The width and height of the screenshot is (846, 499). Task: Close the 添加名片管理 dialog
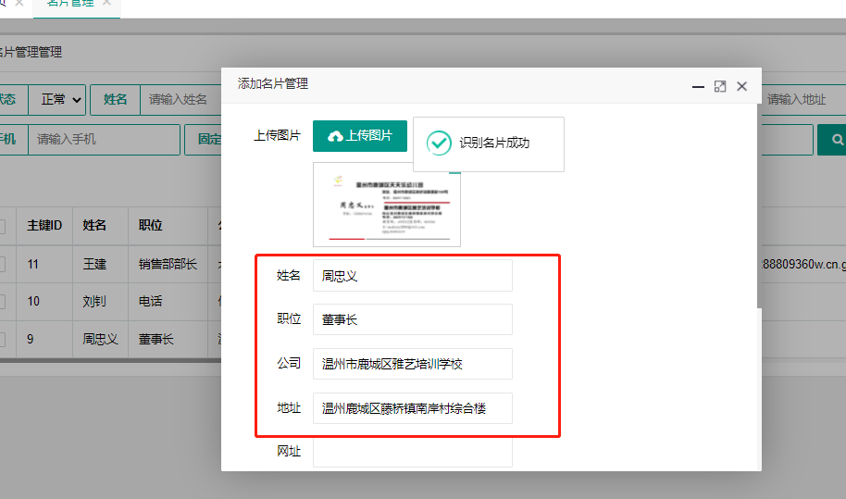coord(741,86)
